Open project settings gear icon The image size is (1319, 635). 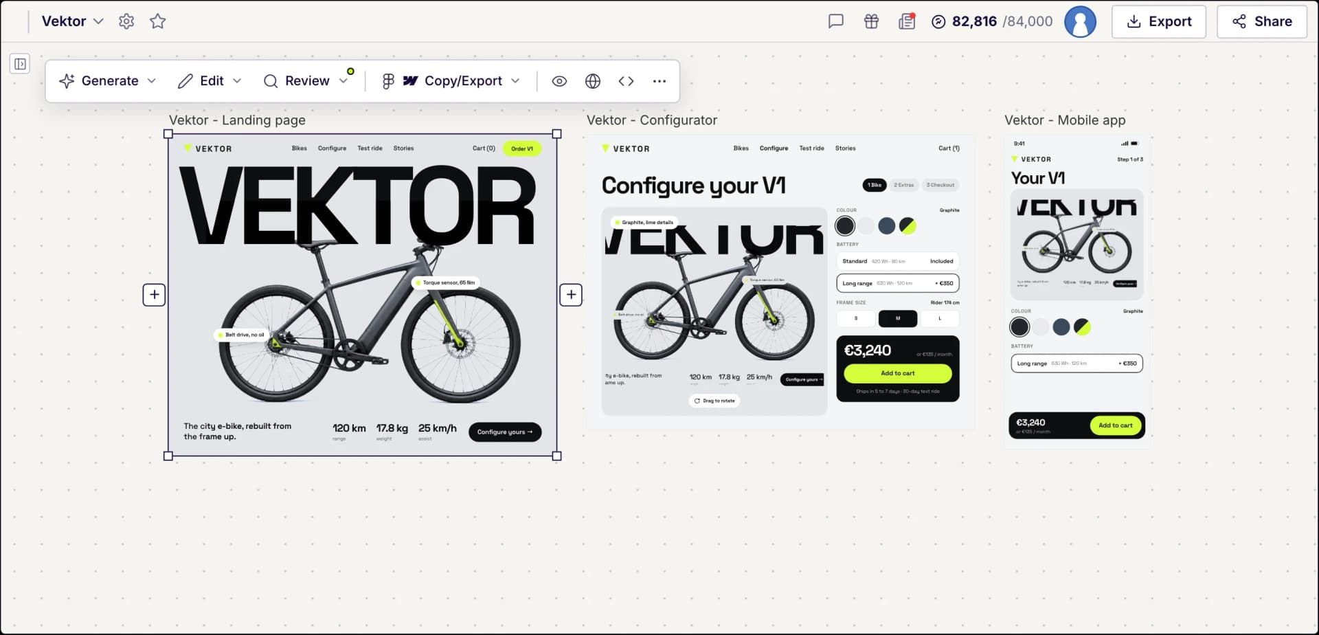tap(126, 21)
